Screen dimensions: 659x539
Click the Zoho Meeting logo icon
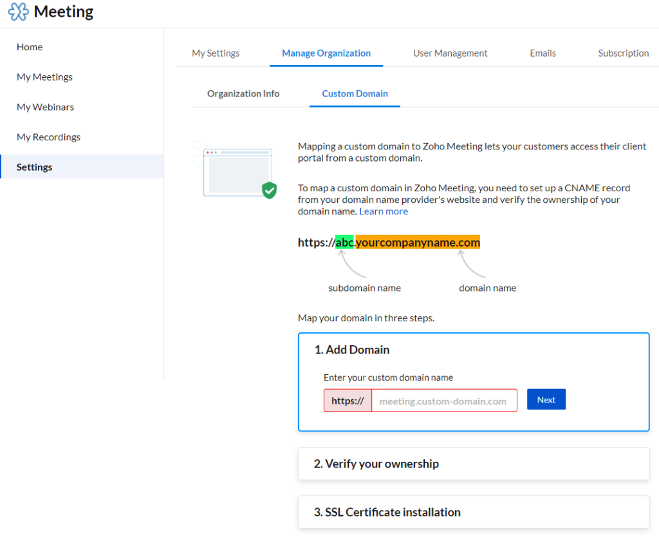click(x=19, y=12)
